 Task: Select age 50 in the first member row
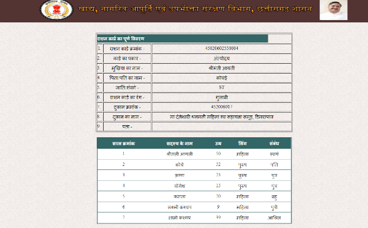(218, 153)
